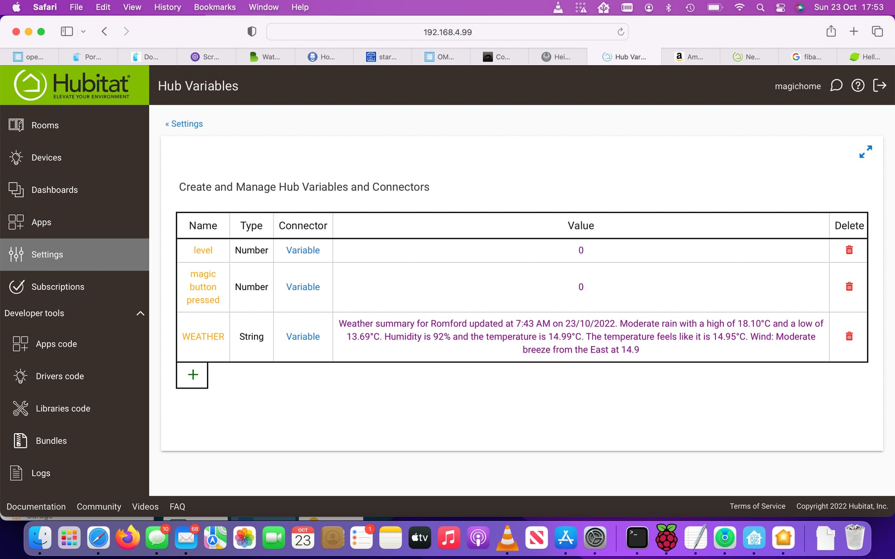Open Rooms in the sidebar
This screenshot has height=559, width=895.
point(45,125)
